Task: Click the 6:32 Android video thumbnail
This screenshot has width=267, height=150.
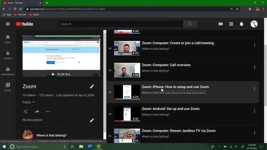Action: [x=127, y=114]
